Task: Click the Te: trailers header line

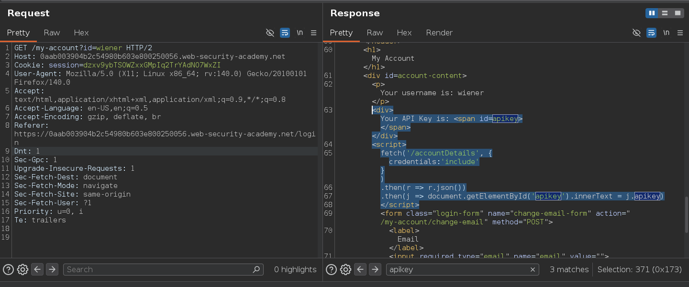Action: tap(40, 220)
